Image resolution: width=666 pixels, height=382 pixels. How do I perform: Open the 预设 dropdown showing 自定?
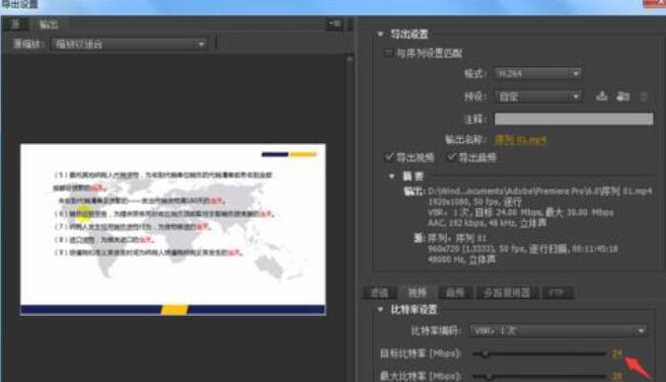click(x=538, y=97)
